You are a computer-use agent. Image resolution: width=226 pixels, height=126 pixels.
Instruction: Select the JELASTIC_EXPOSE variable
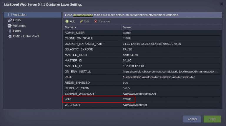(79, 49)
